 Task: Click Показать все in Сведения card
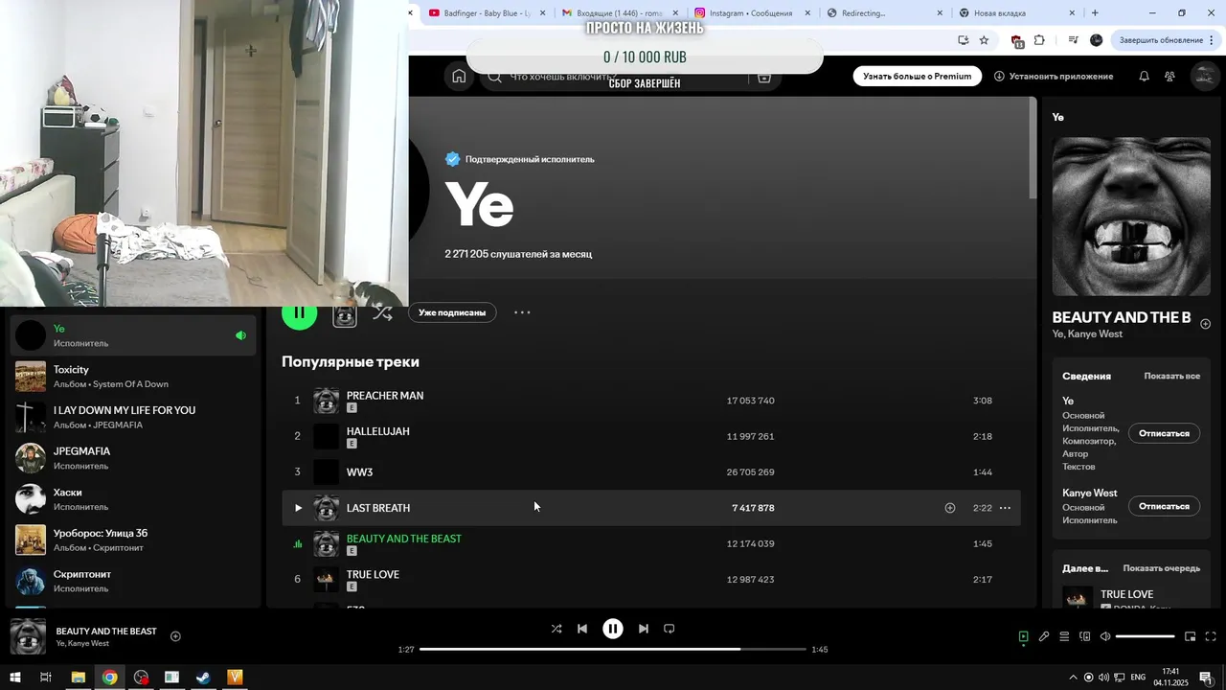point(1171,377)
